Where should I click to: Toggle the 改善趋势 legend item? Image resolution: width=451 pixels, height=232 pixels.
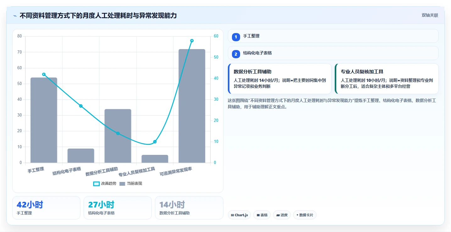(105, 184)
